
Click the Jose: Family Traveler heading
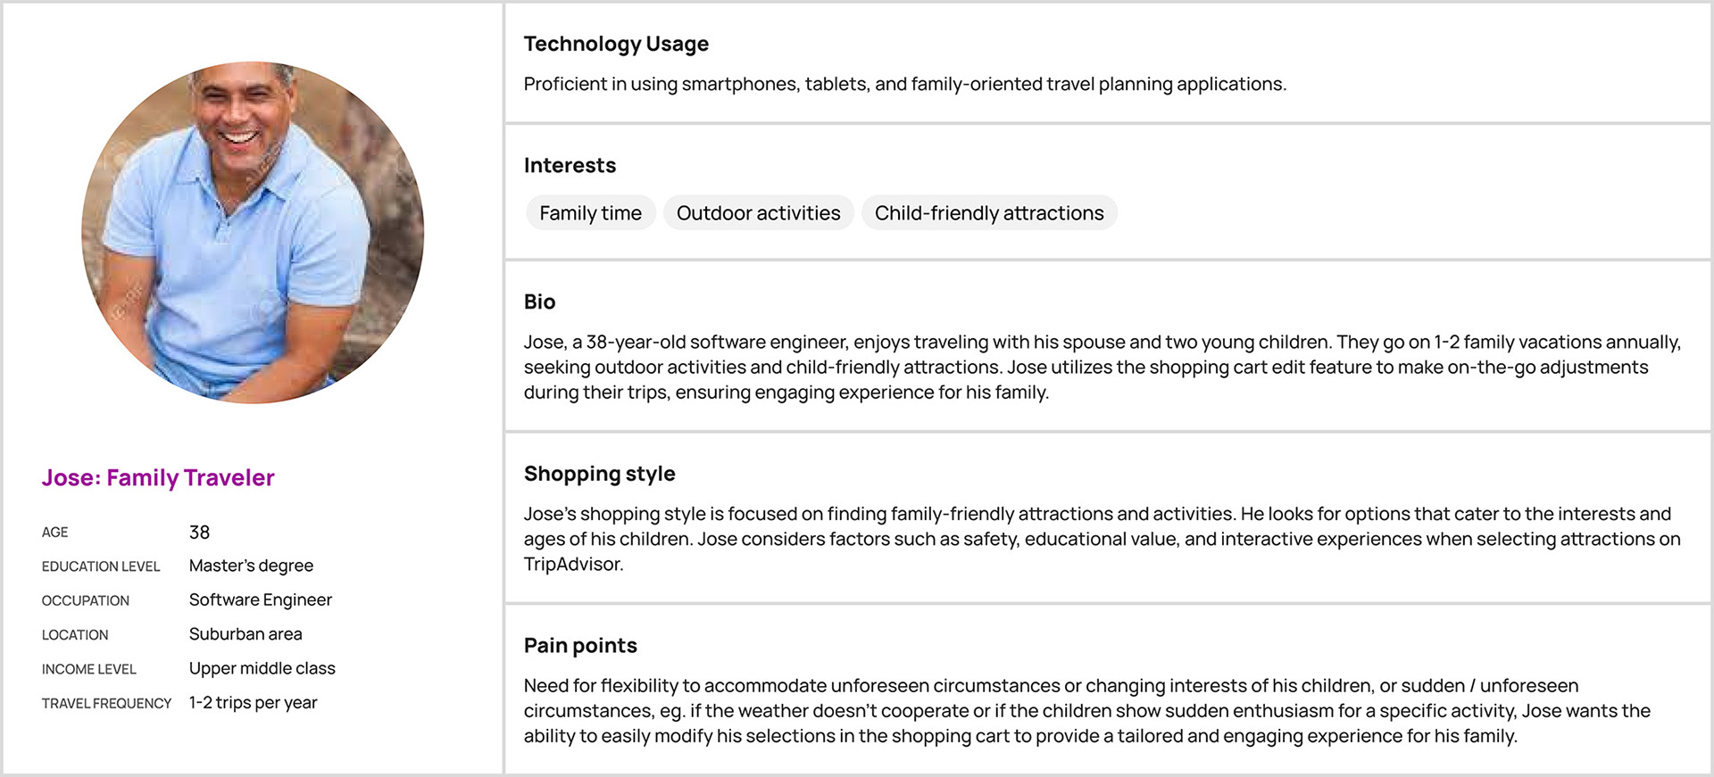point(158,478)
